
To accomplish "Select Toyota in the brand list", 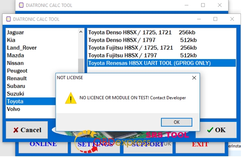I will [15, 101].
